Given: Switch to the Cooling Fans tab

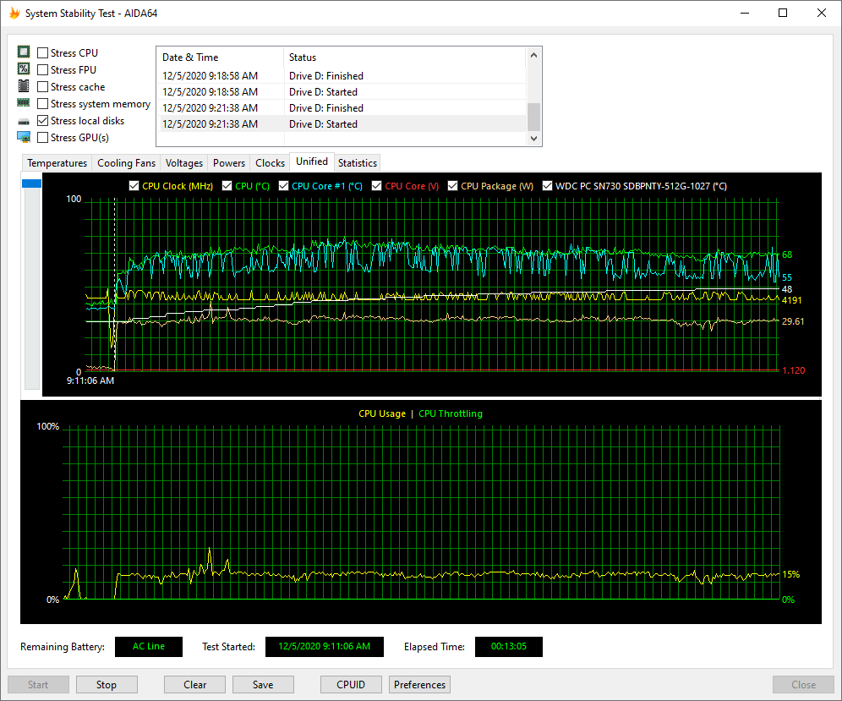Looking at the screenshot, I should pyautogui.click(x=126, y=163).
